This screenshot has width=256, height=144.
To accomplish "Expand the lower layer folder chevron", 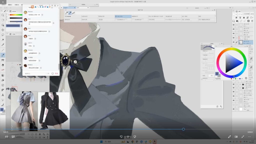I will (x=240, y=88).
